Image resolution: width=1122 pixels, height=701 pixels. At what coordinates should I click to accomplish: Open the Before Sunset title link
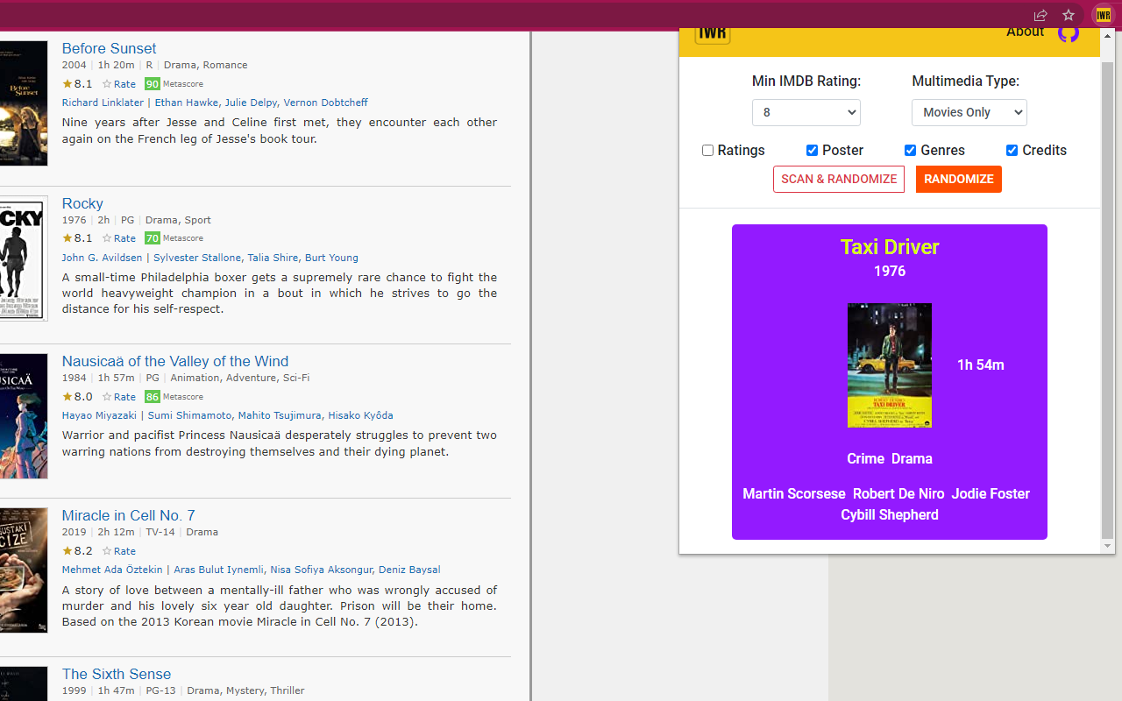109,48
